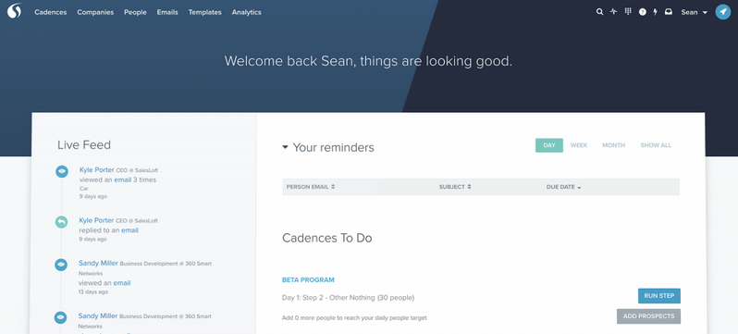Open the inbox tray icon
Viewport: 738px width, 334px height.
669,12
